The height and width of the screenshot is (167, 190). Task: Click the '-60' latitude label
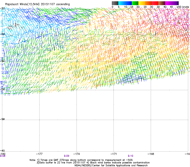2,151
